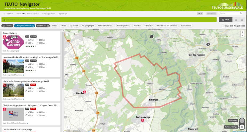
Task: Click the search magnifier in the top-right search box
Action: (241, 13)
